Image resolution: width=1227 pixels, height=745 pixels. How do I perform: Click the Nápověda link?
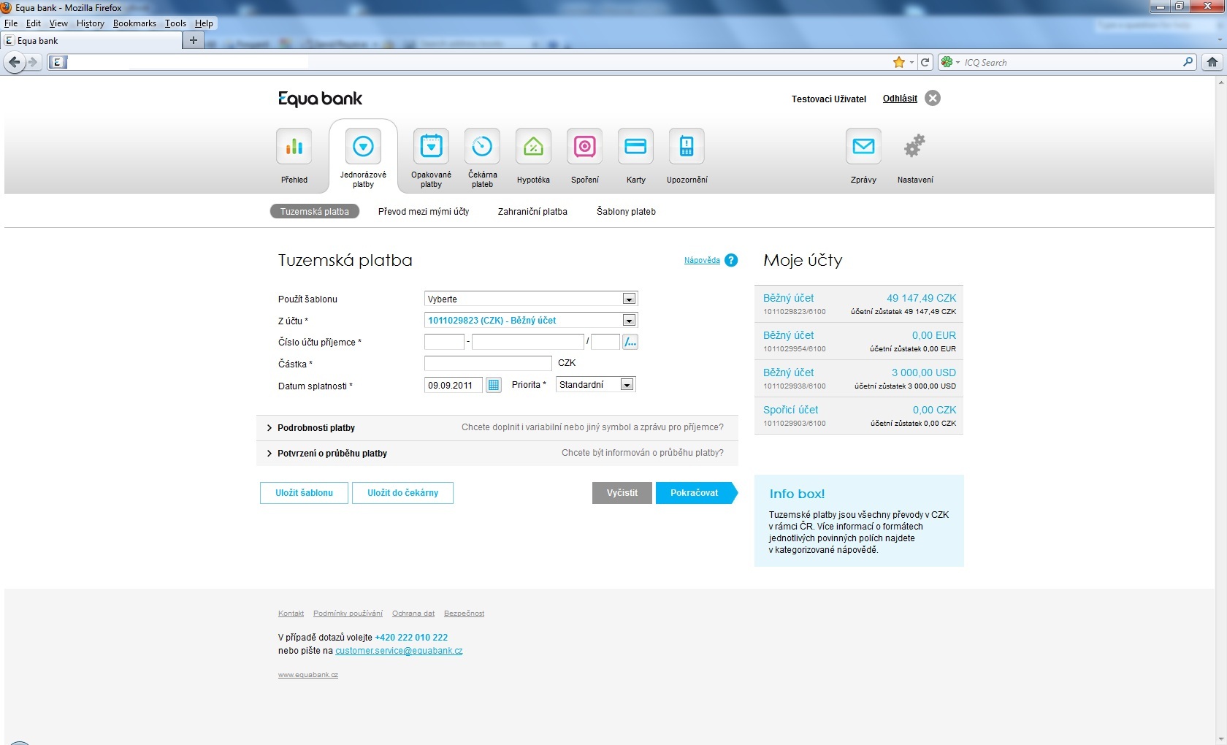coord(702,260)
